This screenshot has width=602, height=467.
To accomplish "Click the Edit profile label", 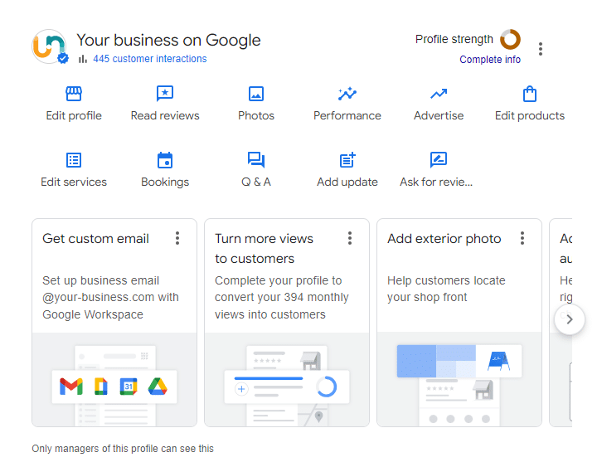I will tap(74, 115).
